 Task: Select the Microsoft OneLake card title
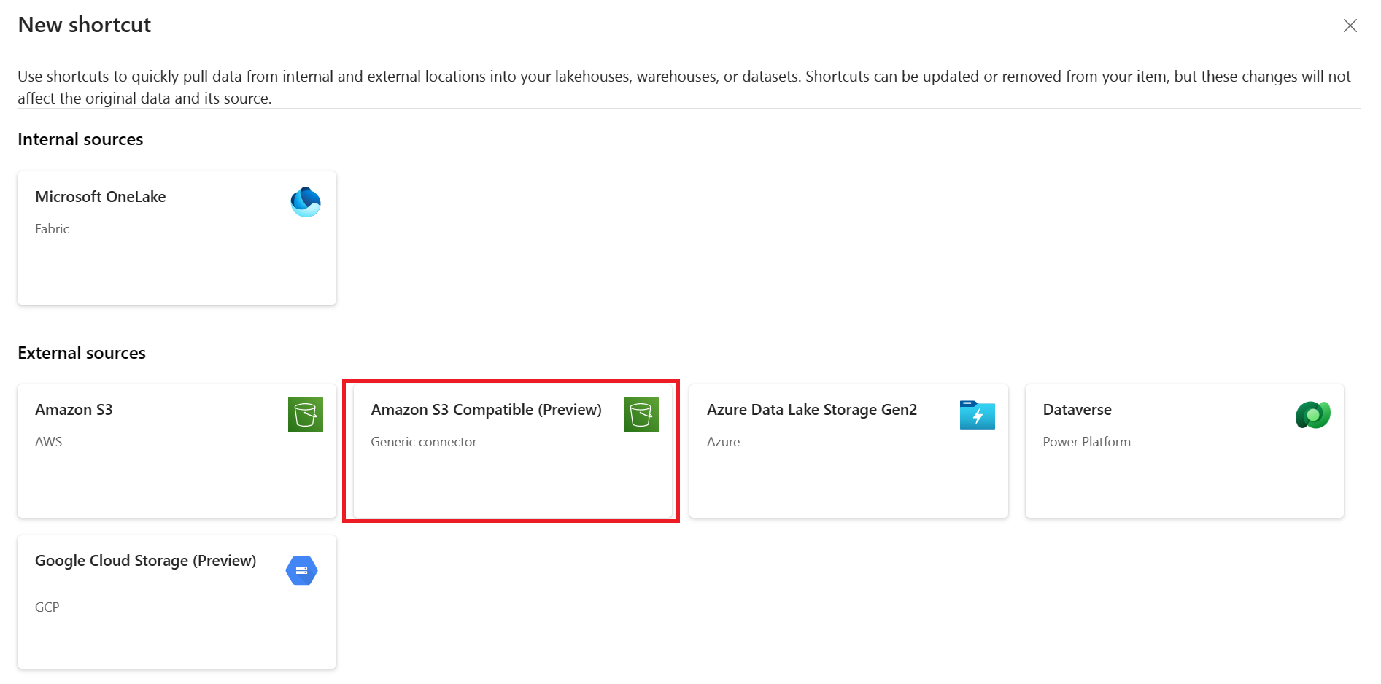pyautogui.click(x=101, y=197)
